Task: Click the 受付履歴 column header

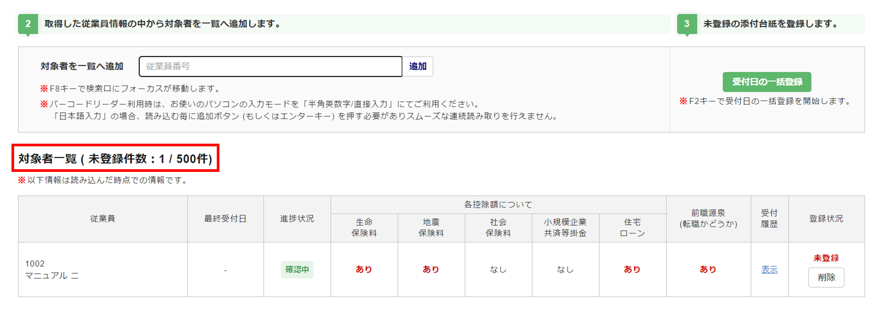Action: [770, 219]
